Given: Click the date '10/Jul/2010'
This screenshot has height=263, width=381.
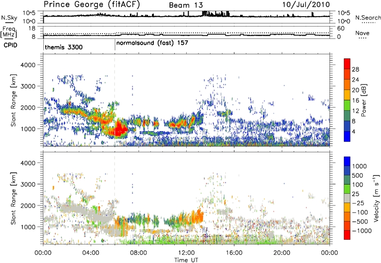Looking at the screenshot, I should [306, 4].
